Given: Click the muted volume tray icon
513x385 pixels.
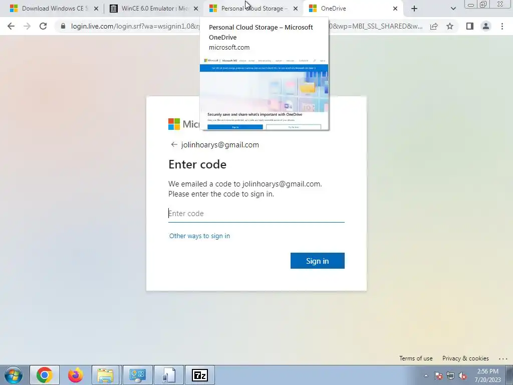Looking at the screenshot, I should click(462, 376).
